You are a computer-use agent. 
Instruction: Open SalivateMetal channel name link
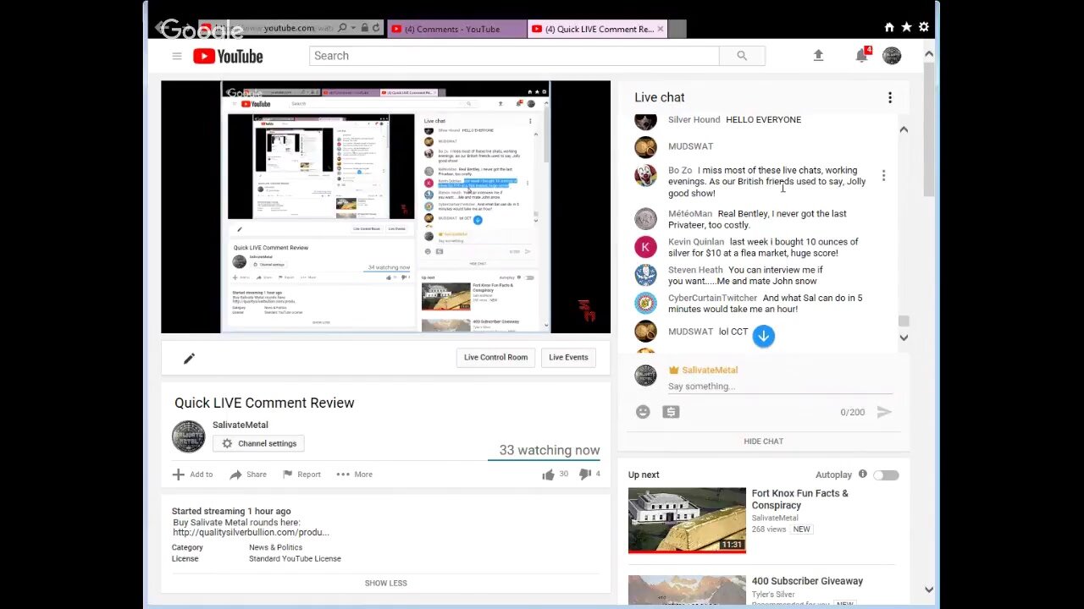240,425
